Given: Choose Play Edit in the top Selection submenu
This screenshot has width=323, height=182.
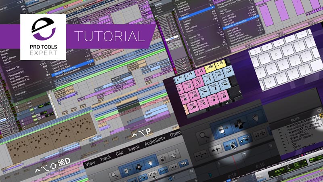Looking at the screenshot, I should click(x=223, y=11).
